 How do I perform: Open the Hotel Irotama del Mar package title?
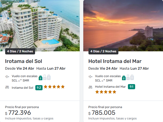coord(115,61)
